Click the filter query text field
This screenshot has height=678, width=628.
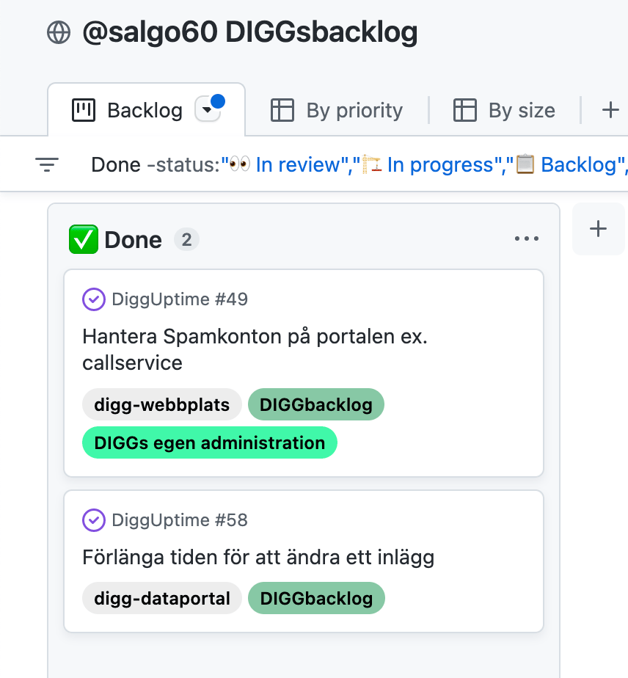coord(352,164)
